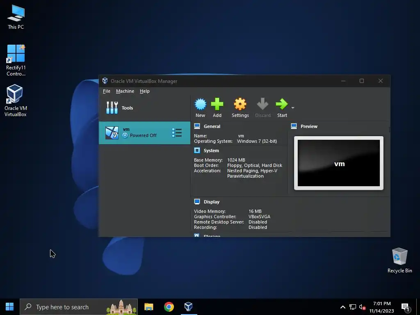
Task: Select the Recycle Bin desktop icon
Action: tap(399, 260)
